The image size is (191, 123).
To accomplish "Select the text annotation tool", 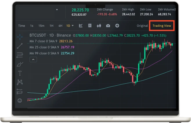I will (x=20, y=73).
